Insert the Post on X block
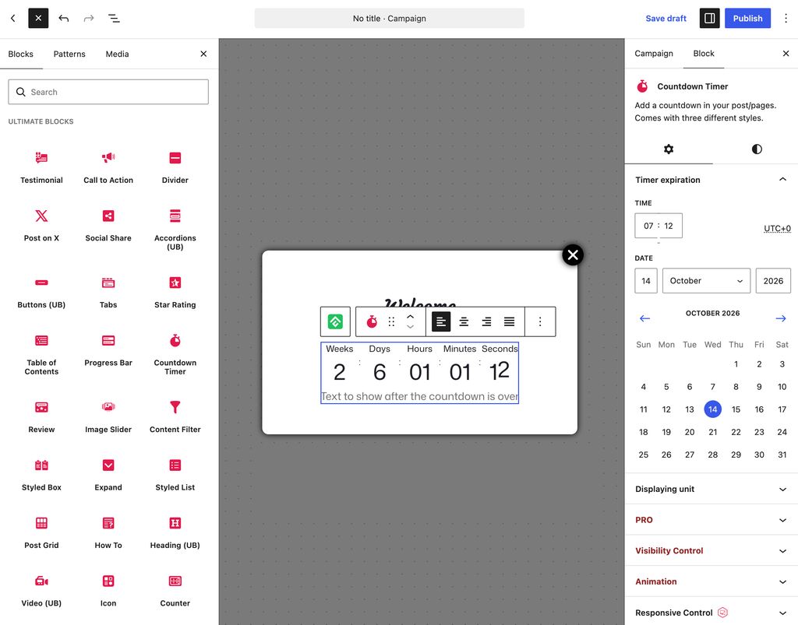This screenshot has height=625, width=798. [41, 225]
